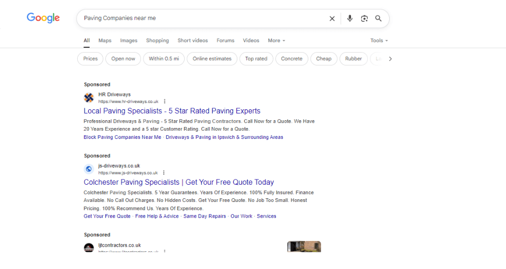Switch to the Shopping tab

coord(158,41)
